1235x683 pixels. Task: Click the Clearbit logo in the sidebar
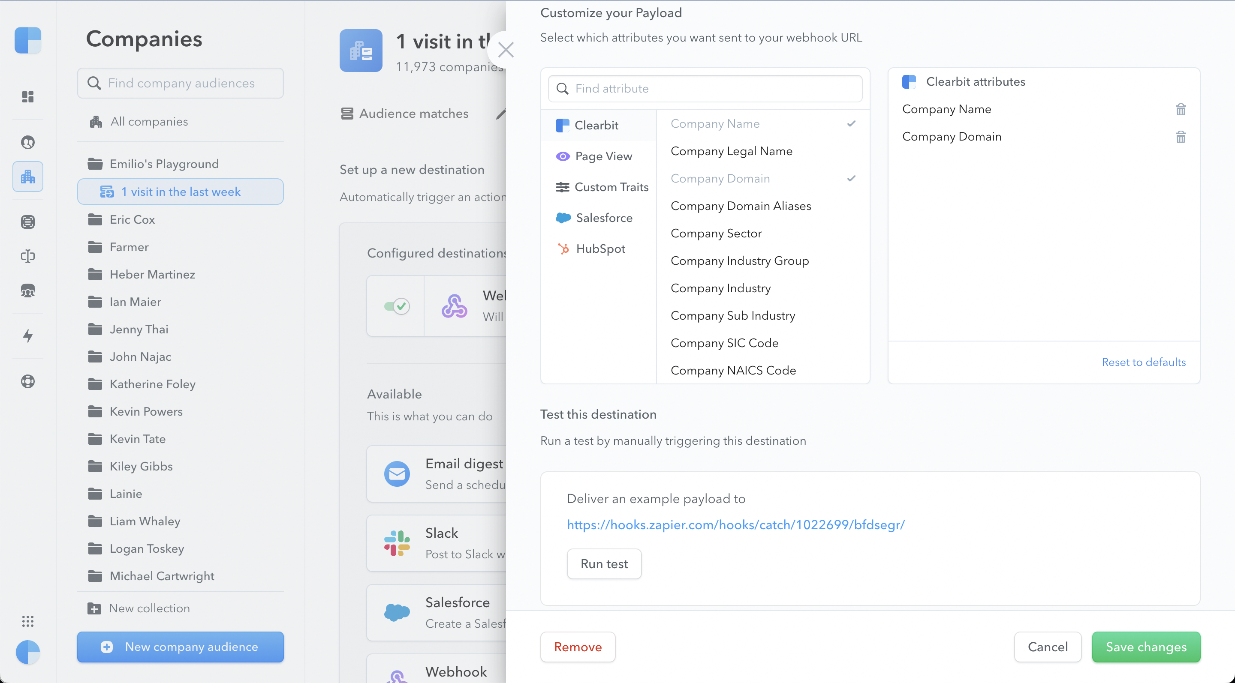click(28, 40)
